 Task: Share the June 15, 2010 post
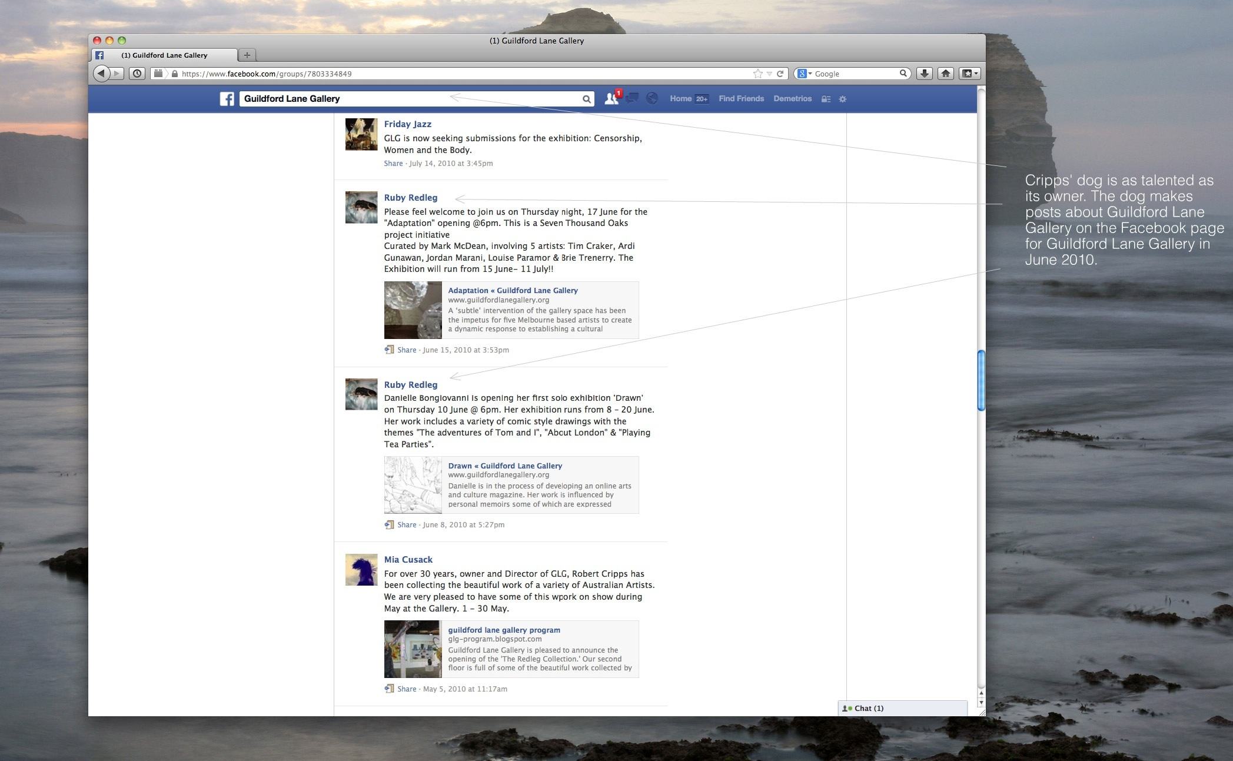pos(407,350)
